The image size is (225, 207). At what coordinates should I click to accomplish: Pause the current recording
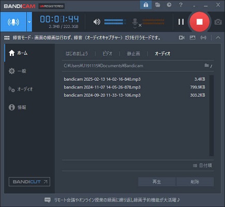[181, 22]
